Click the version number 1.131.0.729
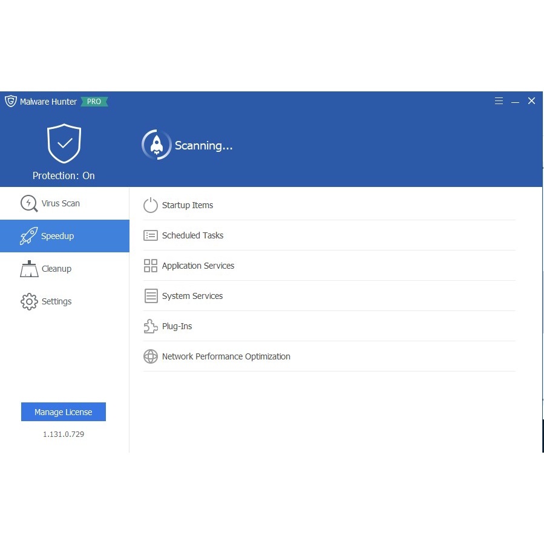Screen dimensions: 544x544 tap(64, 434)
